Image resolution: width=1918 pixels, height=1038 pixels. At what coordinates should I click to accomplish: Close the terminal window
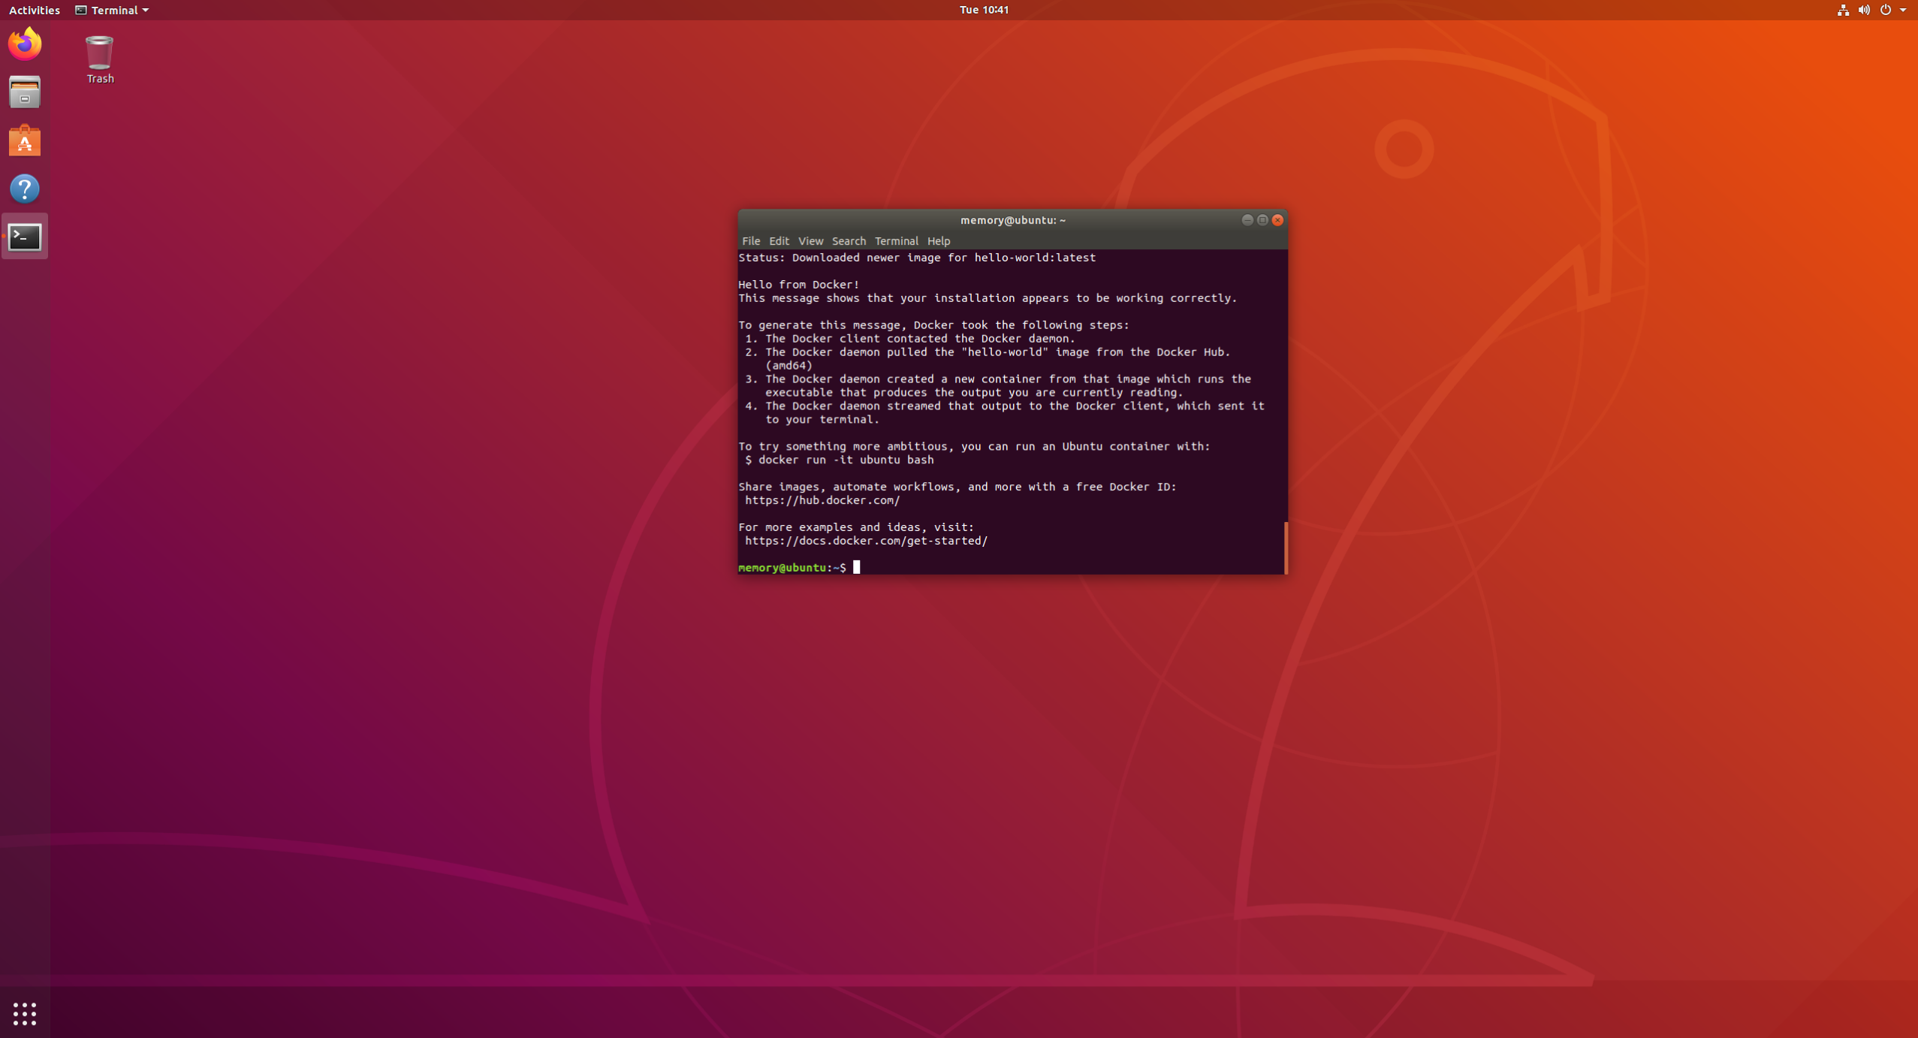[1277, 220]
